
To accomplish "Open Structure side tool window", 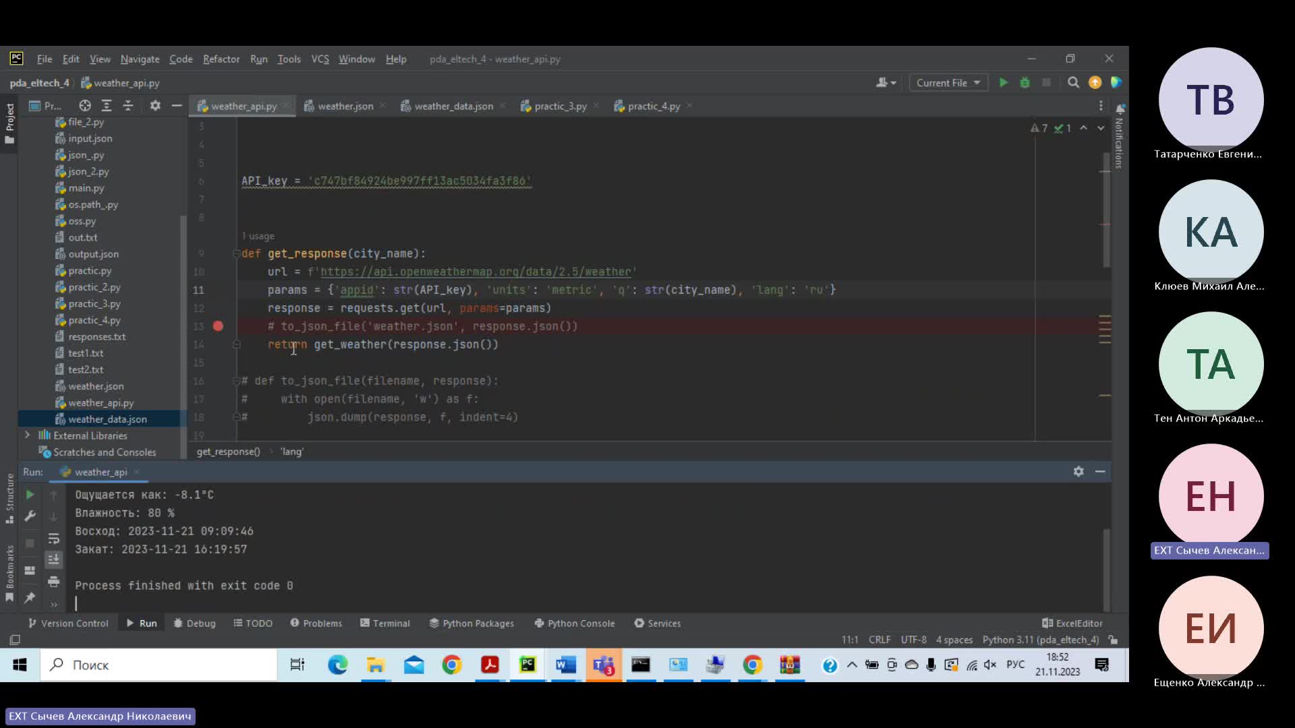I will (9, 499).
